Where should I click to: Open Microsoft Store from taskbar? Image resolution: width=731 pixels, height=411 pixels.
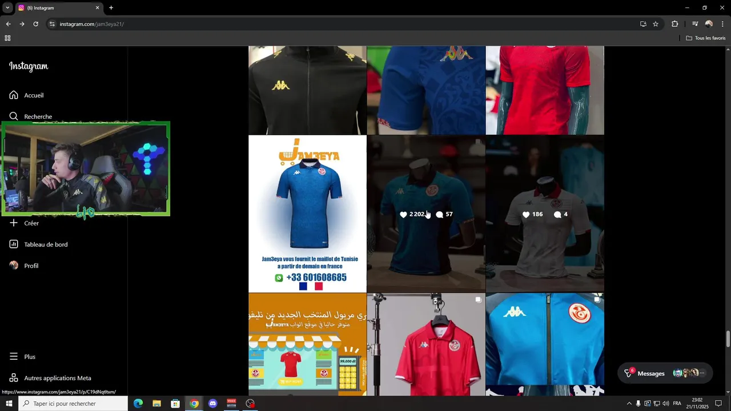click(x=175, y=404)
